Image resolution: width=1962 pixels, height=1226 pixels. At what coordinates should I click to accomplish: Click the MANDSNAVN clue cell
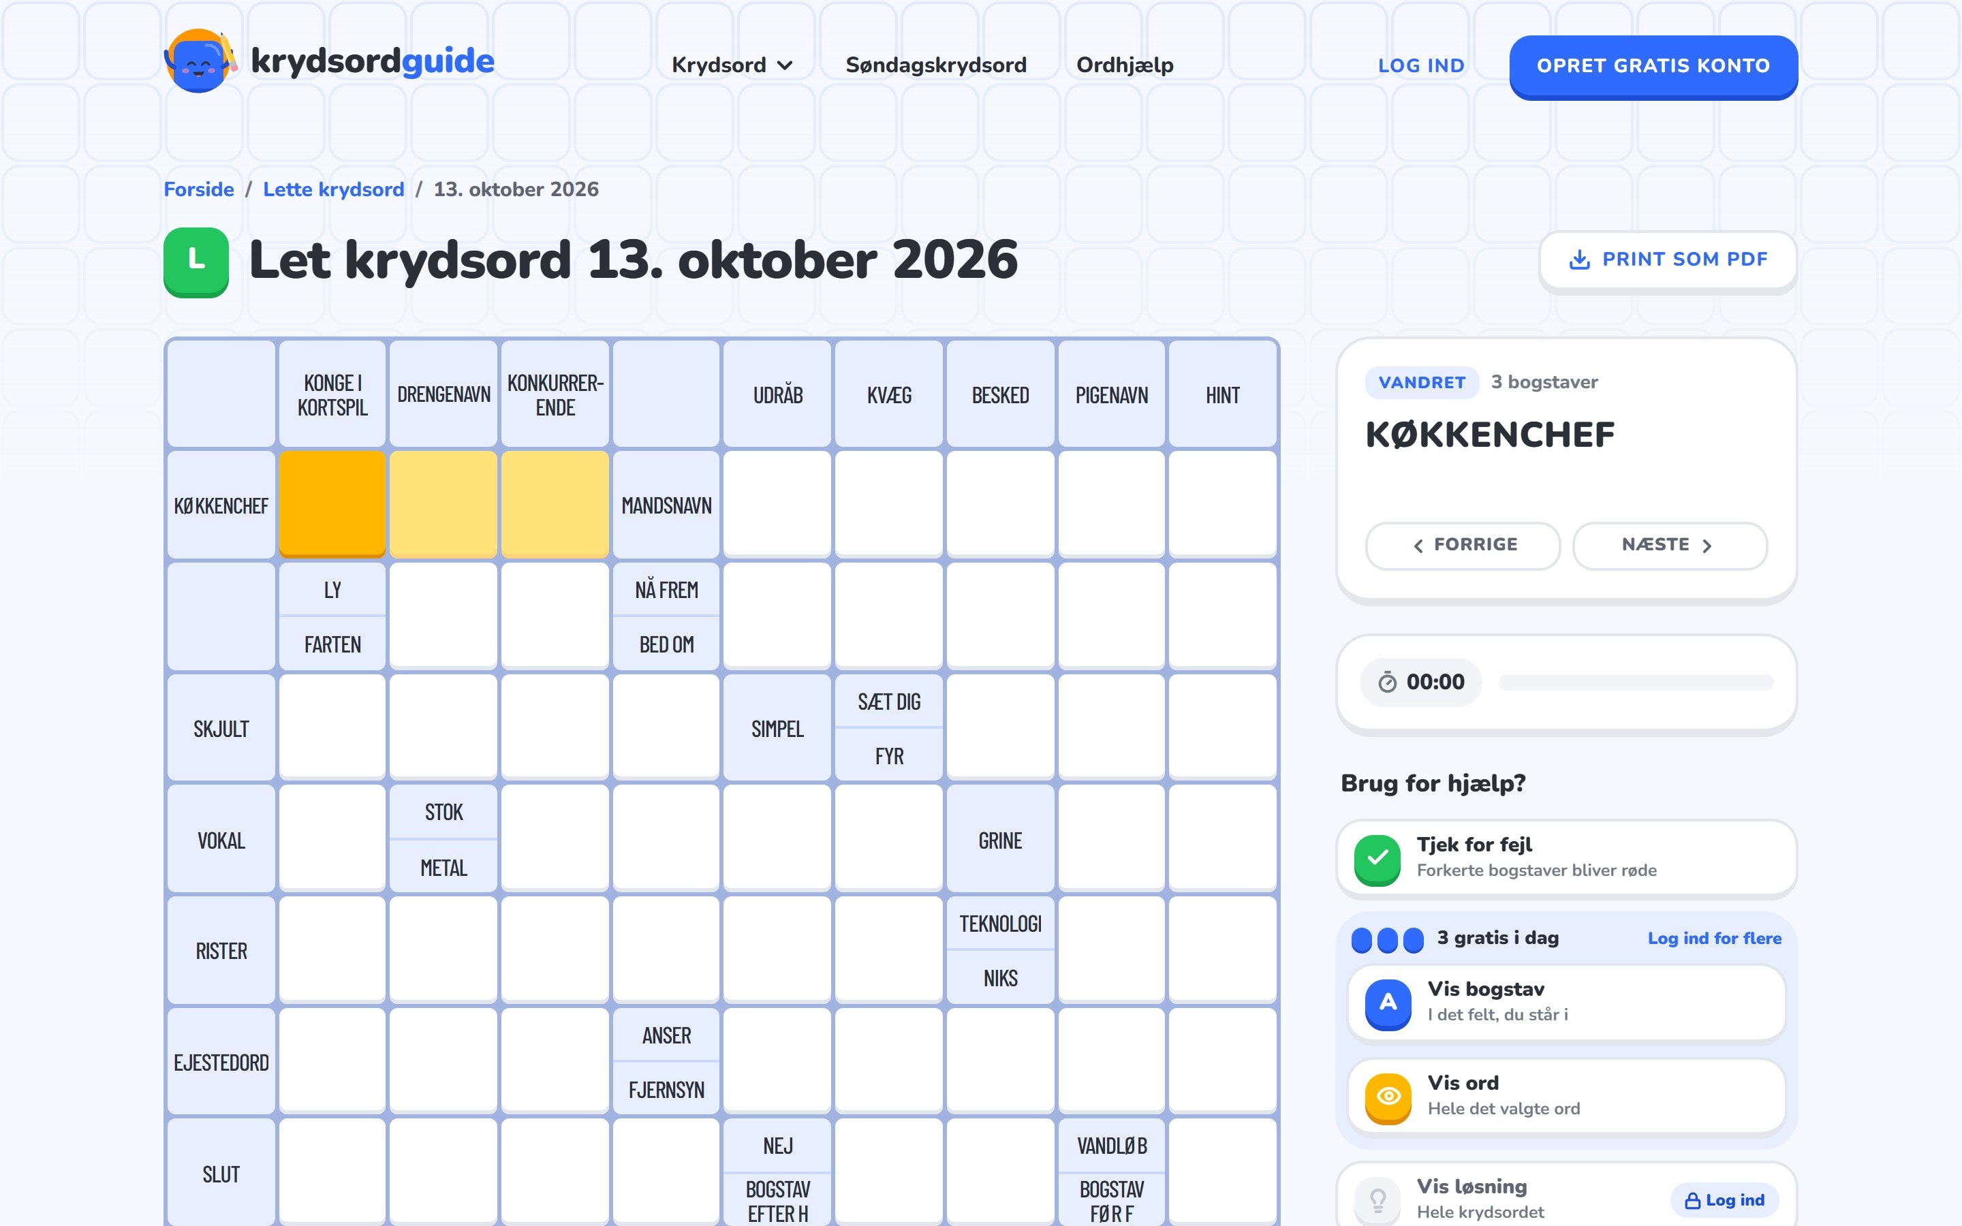point(666,504)
